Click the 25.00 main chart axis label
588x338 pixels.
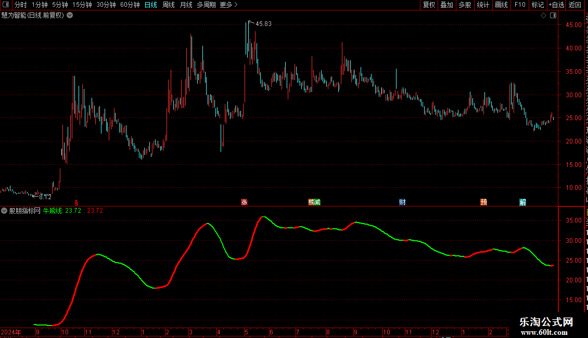(x=573, y=118)
